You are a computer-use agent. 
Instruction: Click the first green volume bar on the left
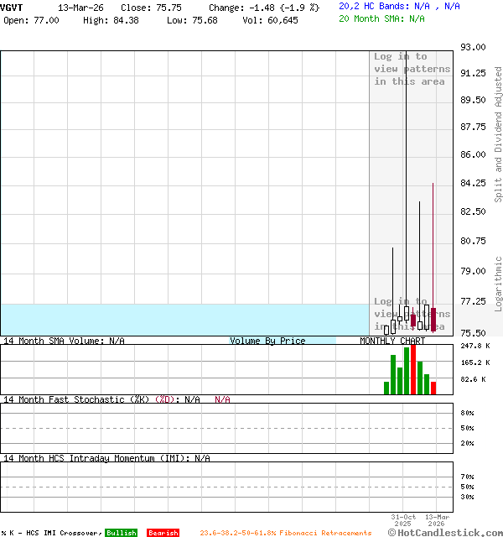[x=386, y=388]
